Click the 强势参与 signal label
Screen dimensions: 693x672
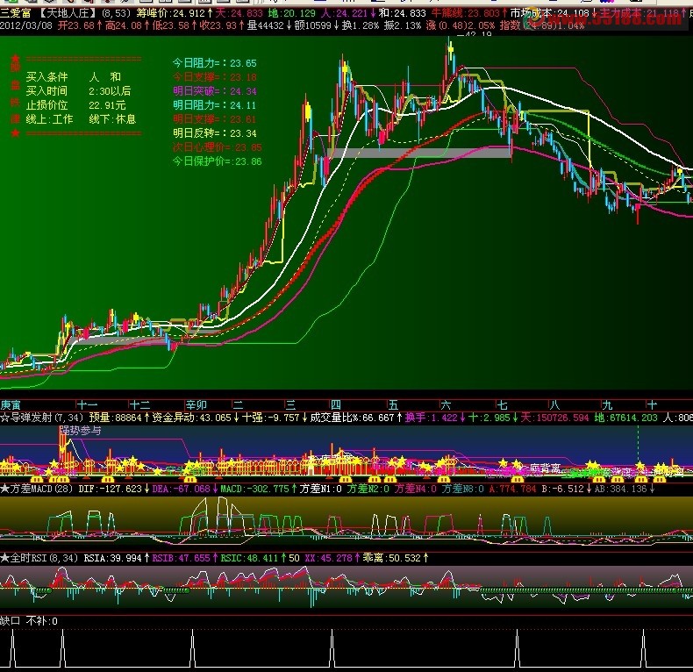[80, 431]
